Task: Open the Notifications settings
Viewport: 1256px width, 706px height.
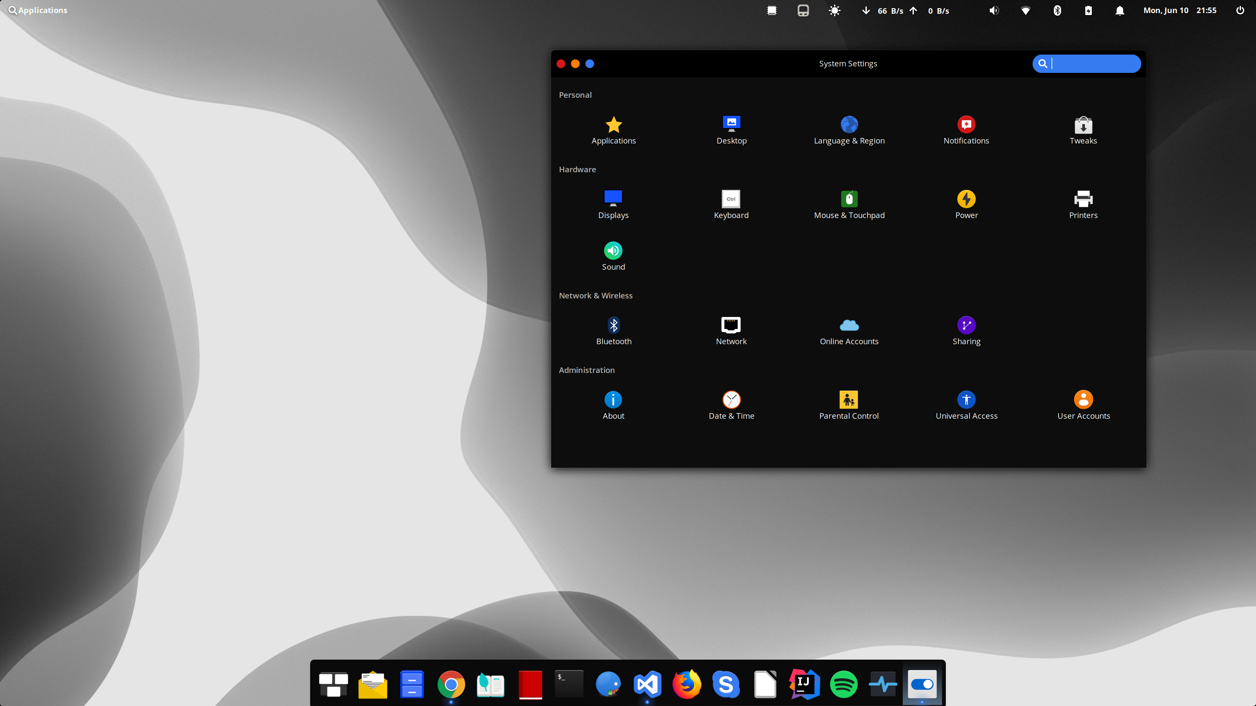Action: (x=966, y=130)
